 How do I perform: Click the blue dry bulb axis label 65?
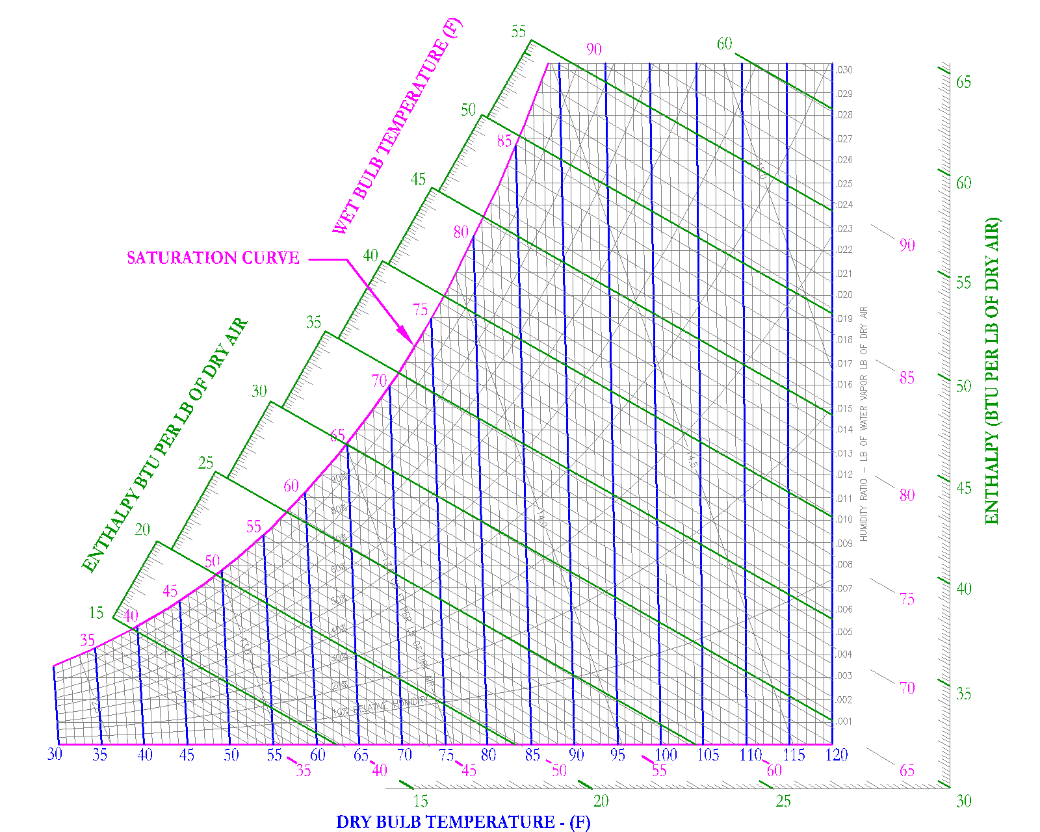[361, 755]
